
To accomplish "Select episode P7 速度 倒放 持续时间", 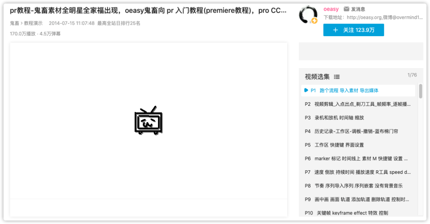I will tap(358, 172).
